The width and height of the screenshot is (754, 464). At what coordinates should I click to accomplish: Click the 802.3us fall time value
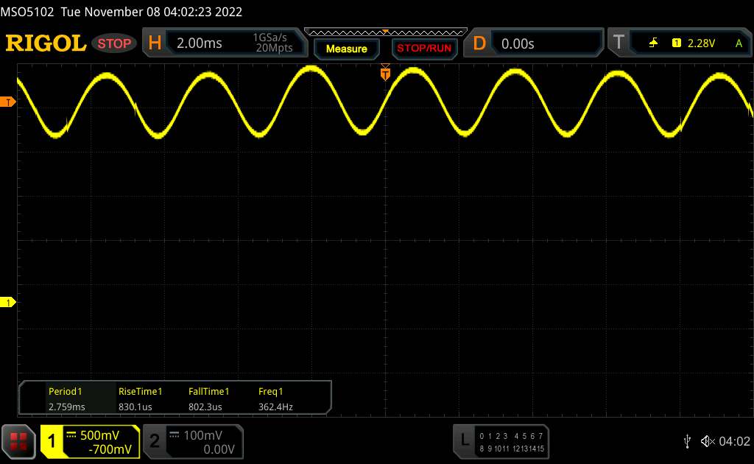click(205, 407)
